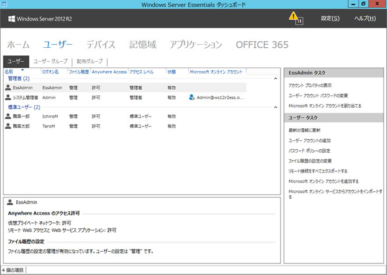387x275 pixels.
Task: Select the 標準ユーザー (2) group label
Action: [x=24, y=107]
